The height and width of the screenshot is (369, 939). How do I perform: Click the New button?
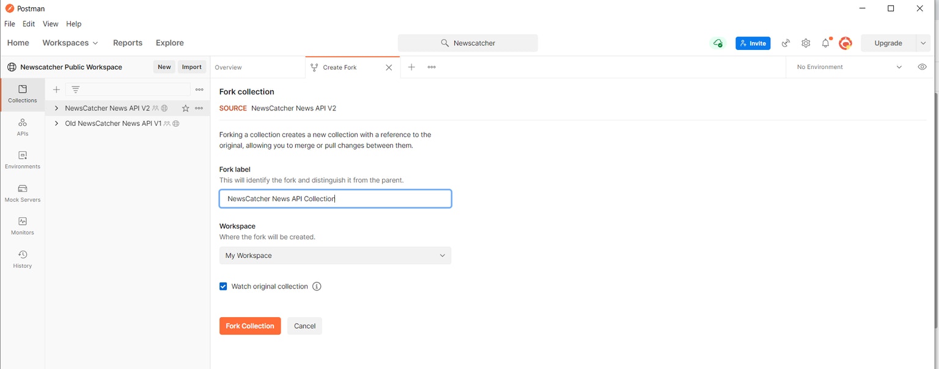(x=164, y=67)
